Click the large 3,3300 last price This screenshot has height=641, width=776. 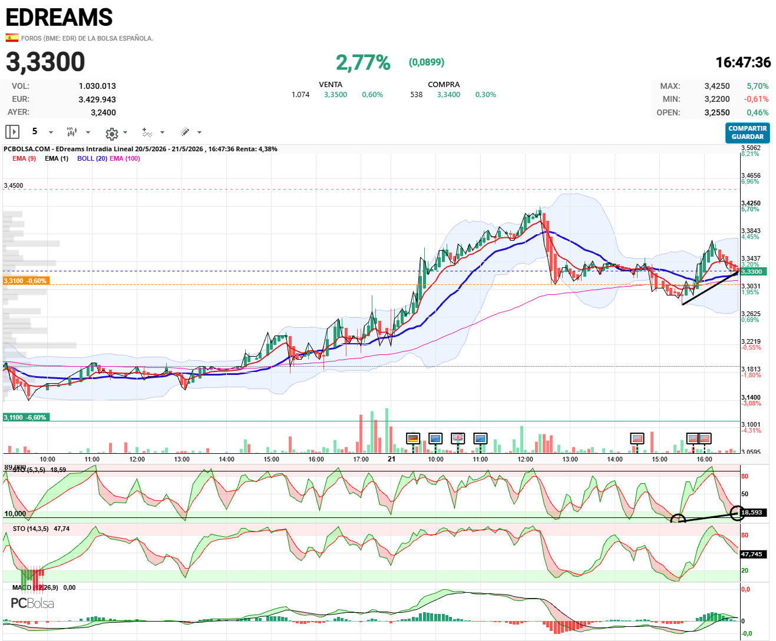coord(45,62)
